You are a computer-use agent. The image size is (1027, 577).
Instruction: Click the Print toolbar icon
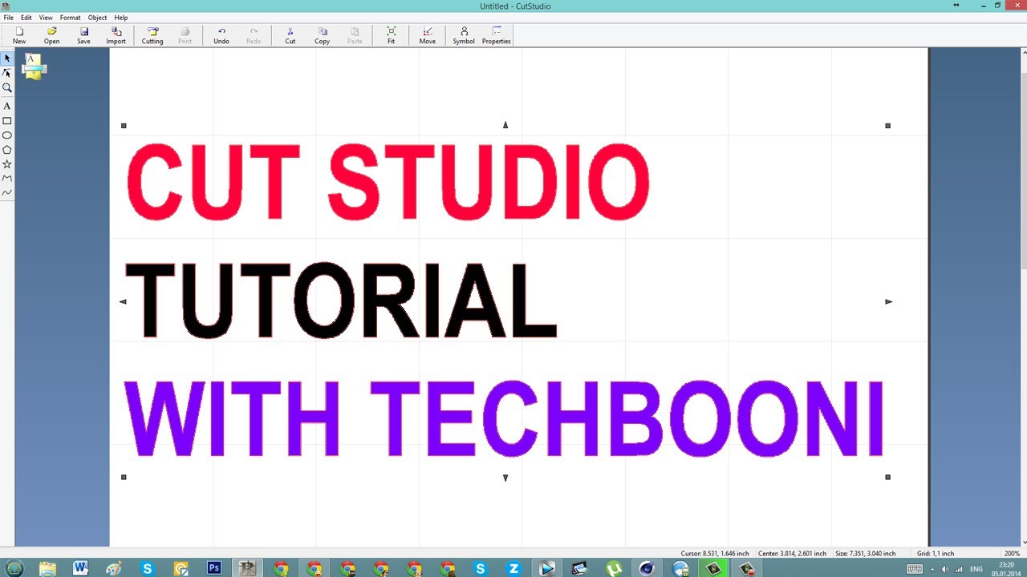[185, 35]
